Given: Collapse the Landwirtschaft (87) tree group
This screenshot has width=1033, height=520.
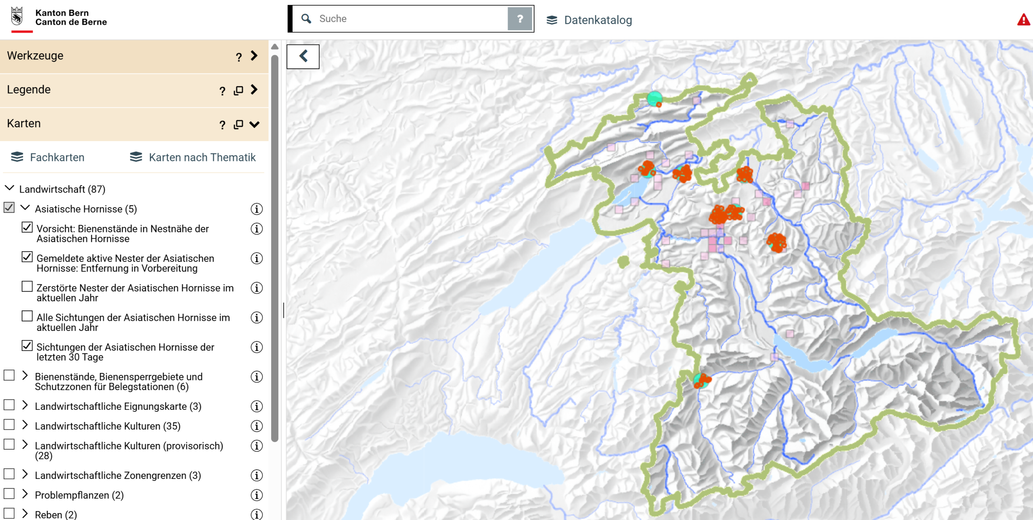Looking at the screenshot, I should point(10,188).
